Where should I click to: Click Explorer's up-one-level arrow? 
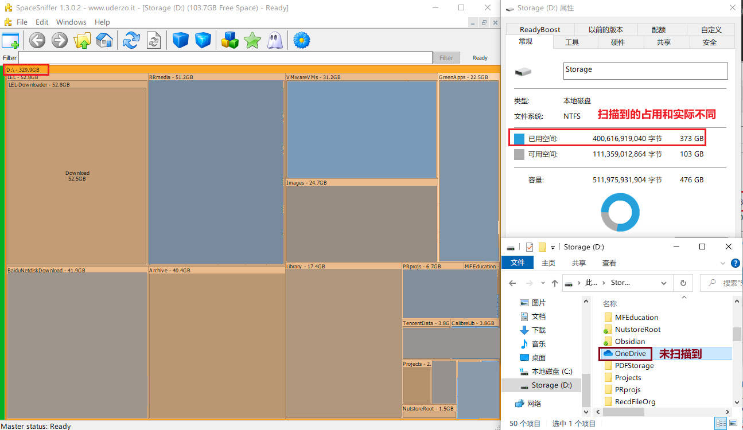pyautogui.click(x=555, y=283)
